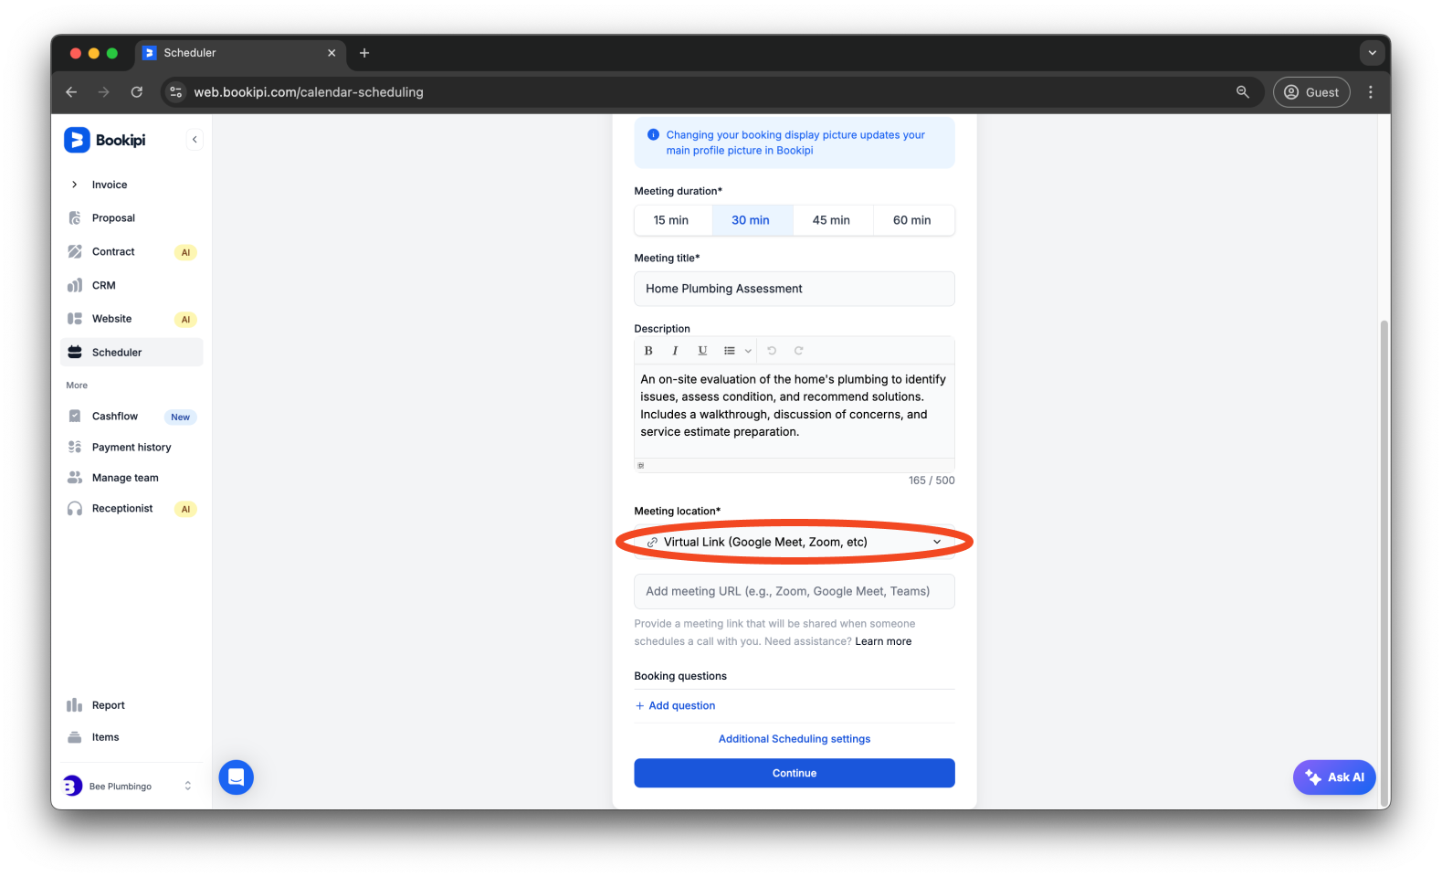Click the Bee Plumbingo avatar icon

(x=72, y=786)
